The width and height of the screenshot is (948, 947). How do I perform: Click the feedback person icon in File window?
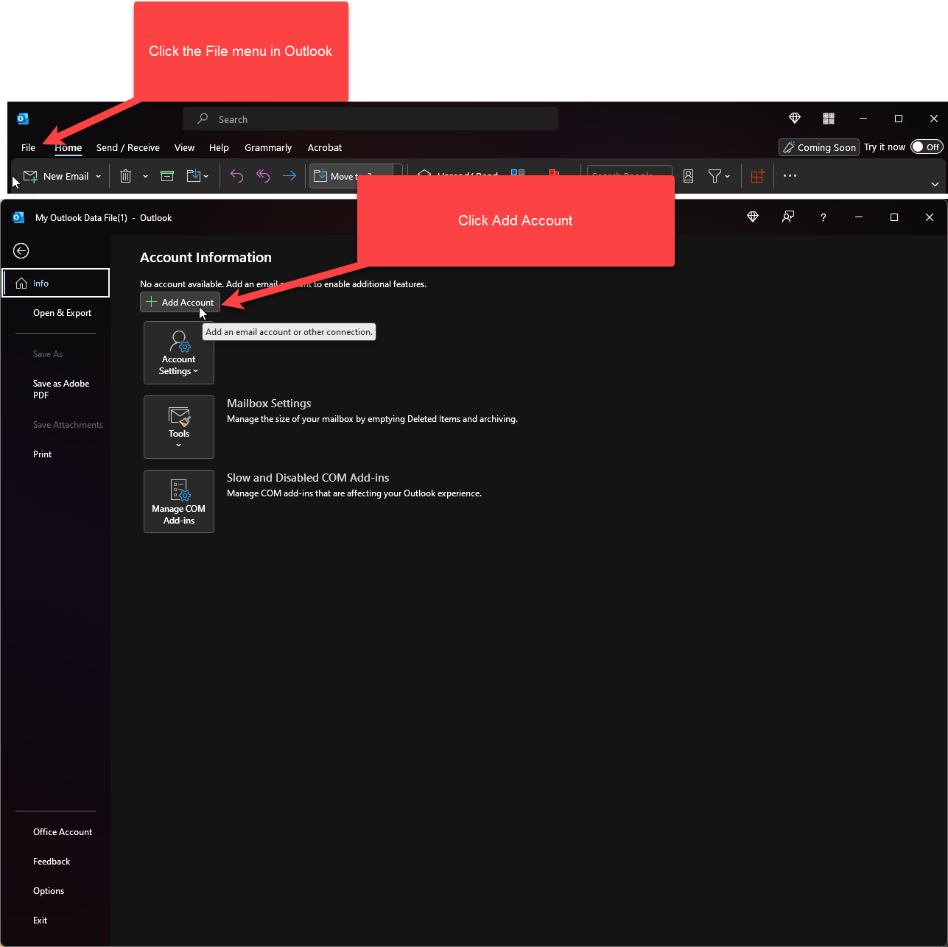788,216
